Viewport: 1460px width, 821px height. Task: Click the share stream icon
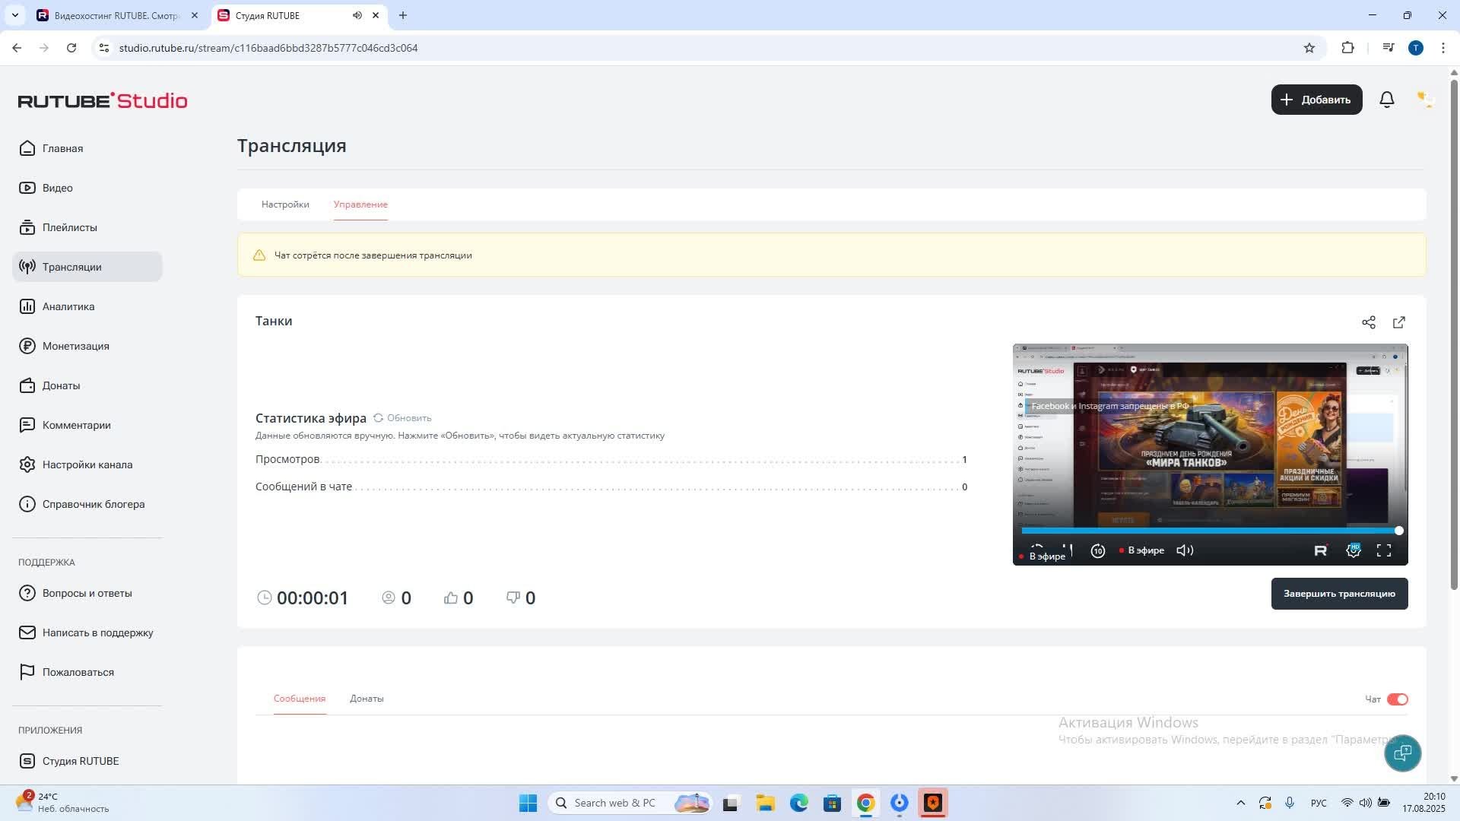[x=1368, y=322]
